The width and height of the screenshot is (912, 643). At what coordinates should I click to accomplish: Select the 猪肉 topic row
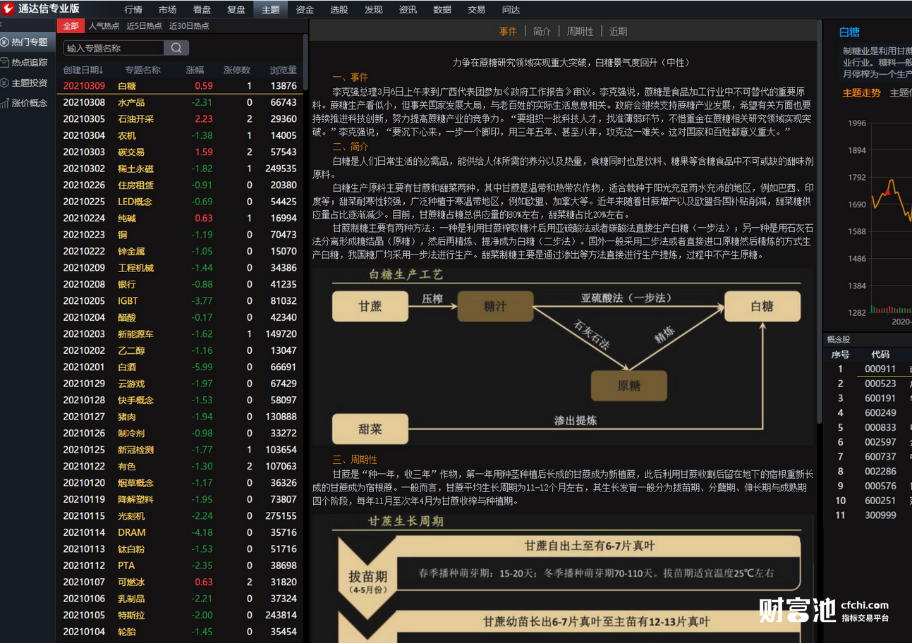180,417
